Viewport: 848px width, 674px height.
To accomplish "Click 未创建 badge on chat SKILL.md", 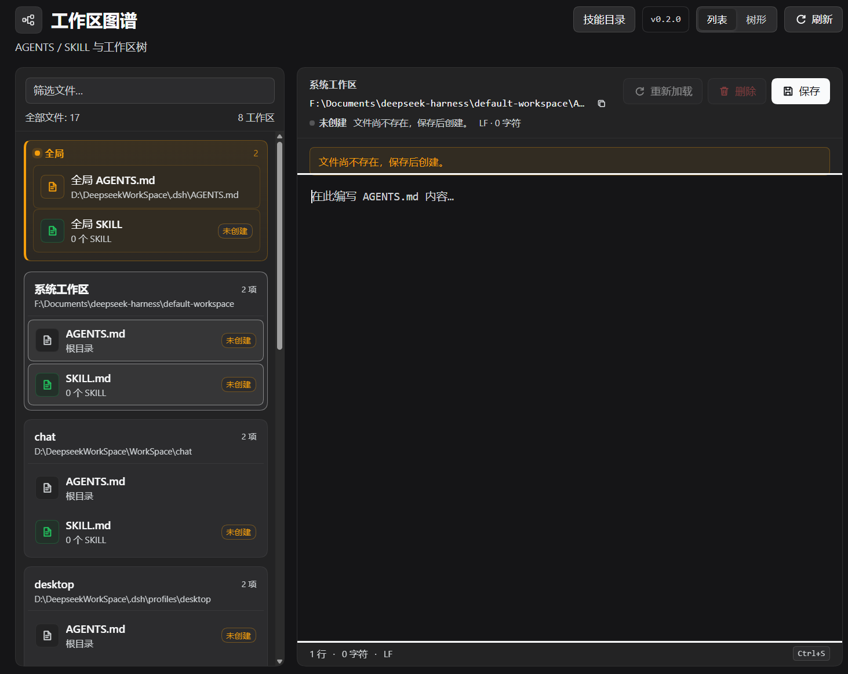I will pos(239,532).
